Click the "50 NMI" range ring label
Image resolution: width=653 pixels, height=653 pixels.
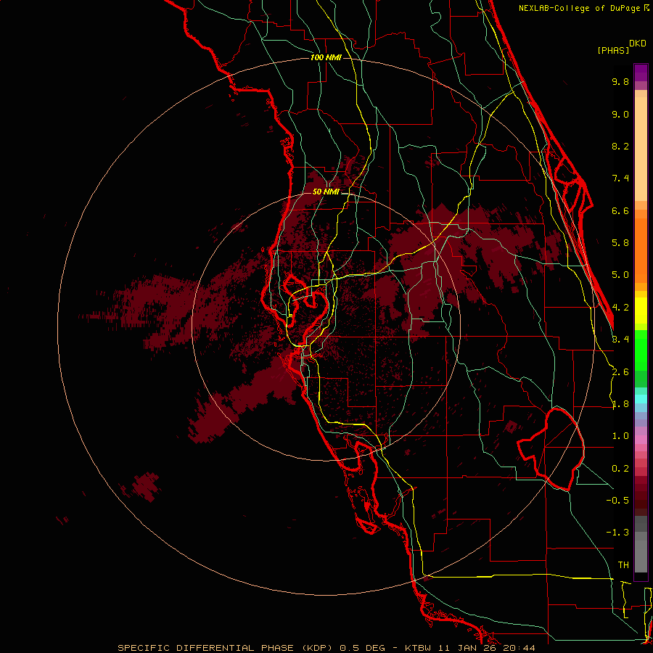(x=326, y=192)
